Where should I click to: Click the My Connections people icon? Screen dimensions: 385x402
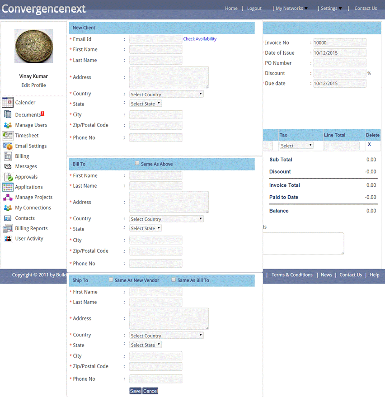8,208
